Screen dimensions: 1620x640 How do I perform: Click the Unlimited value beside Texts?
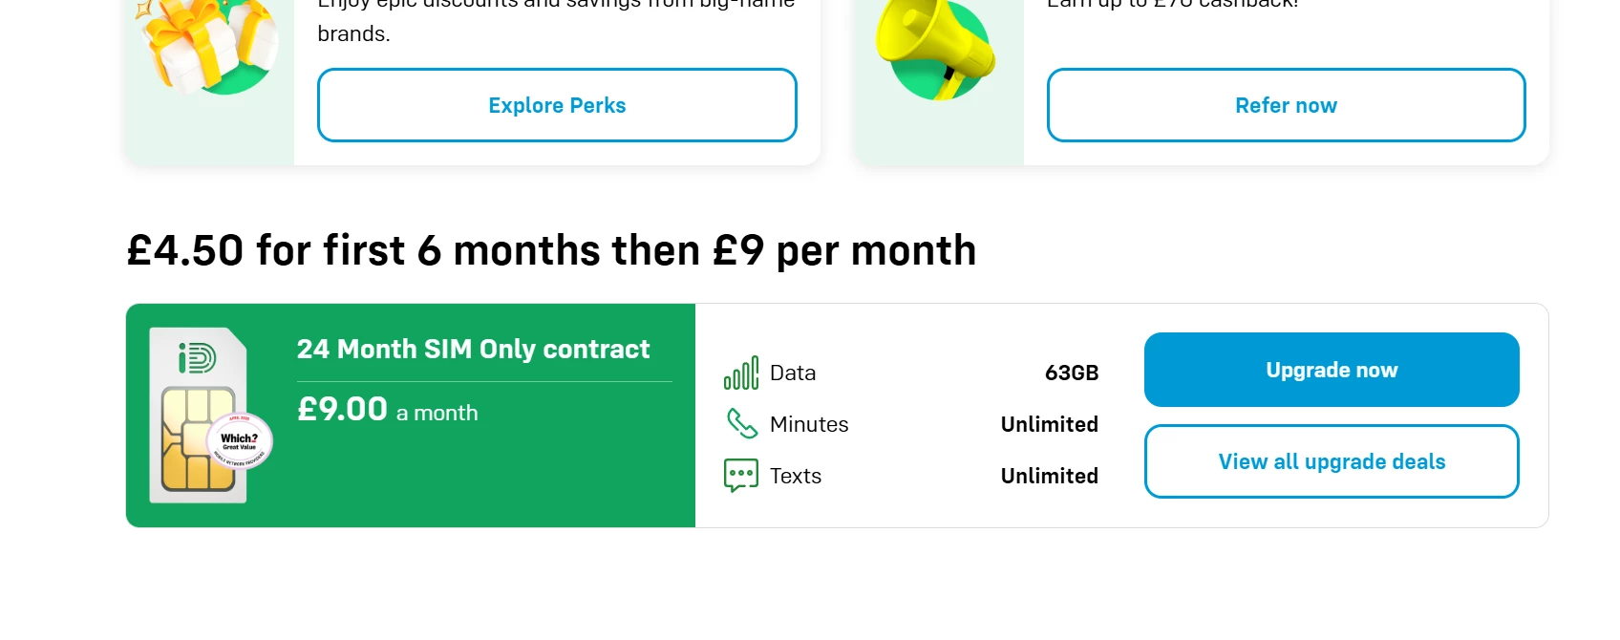pyautogui.click(x=1049, y=476)
